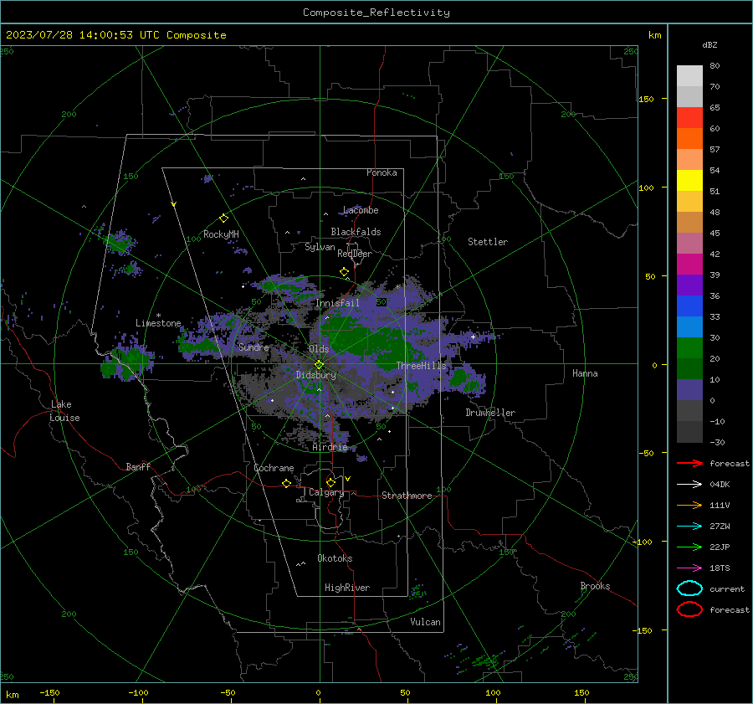
Task: Select the Lacombe label on the map
Action: (x=361, y=210)
